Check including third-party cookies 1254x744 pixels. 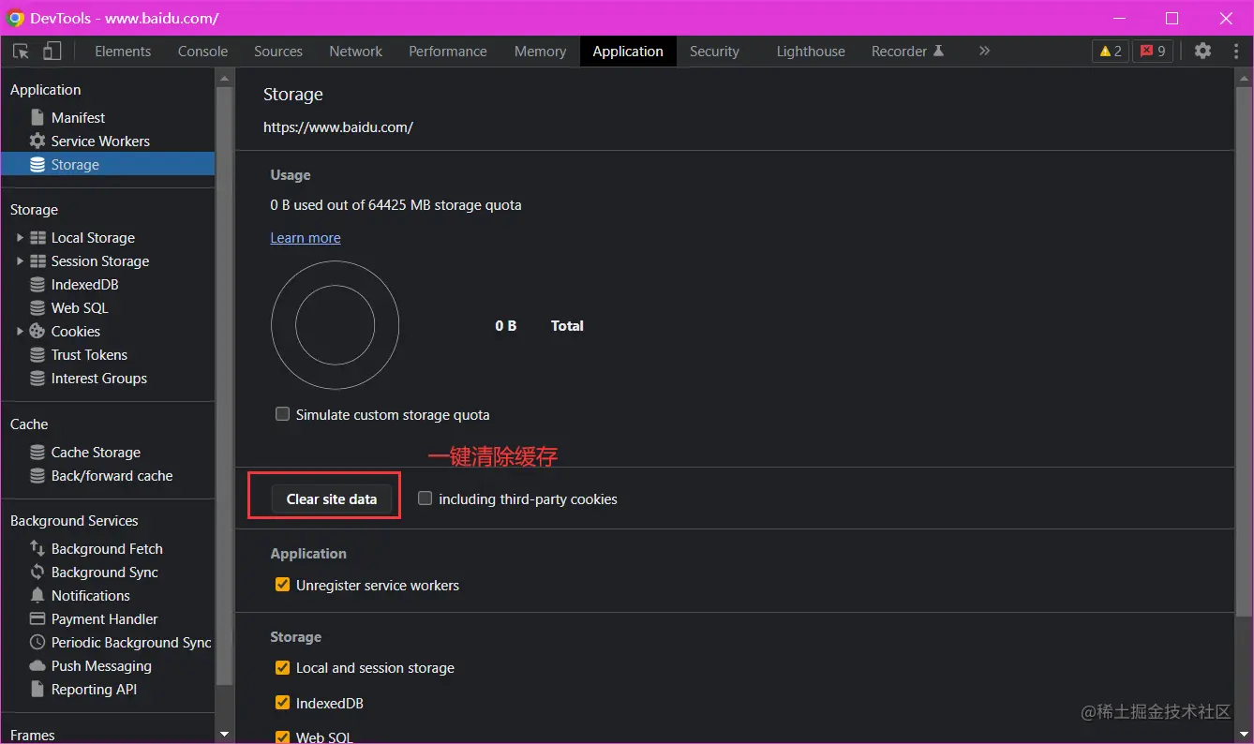point(425,498)
